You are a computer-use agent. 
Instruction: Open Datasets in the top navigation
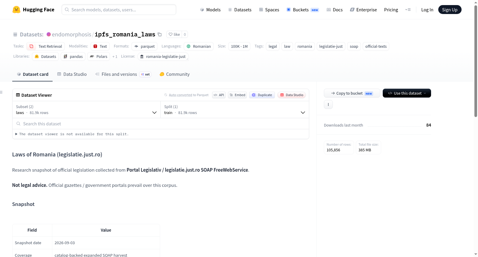[x=240, y=10]
